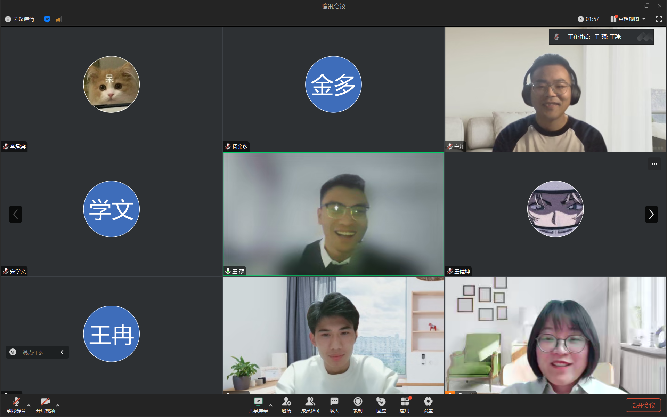Open the Members (成员 86) list
The width and height of the screenshot is (667, 417).
(x=310, y=402)
